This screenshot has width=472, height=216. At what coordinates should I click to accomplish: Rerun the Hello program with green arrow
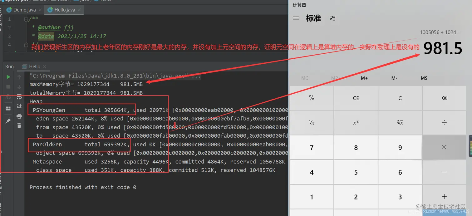(8, 77)
